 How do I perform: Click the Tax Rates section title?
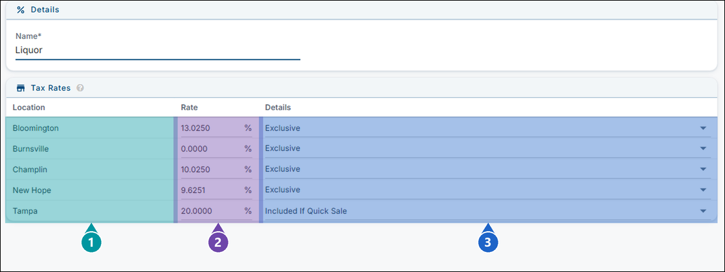click(51, 88)
